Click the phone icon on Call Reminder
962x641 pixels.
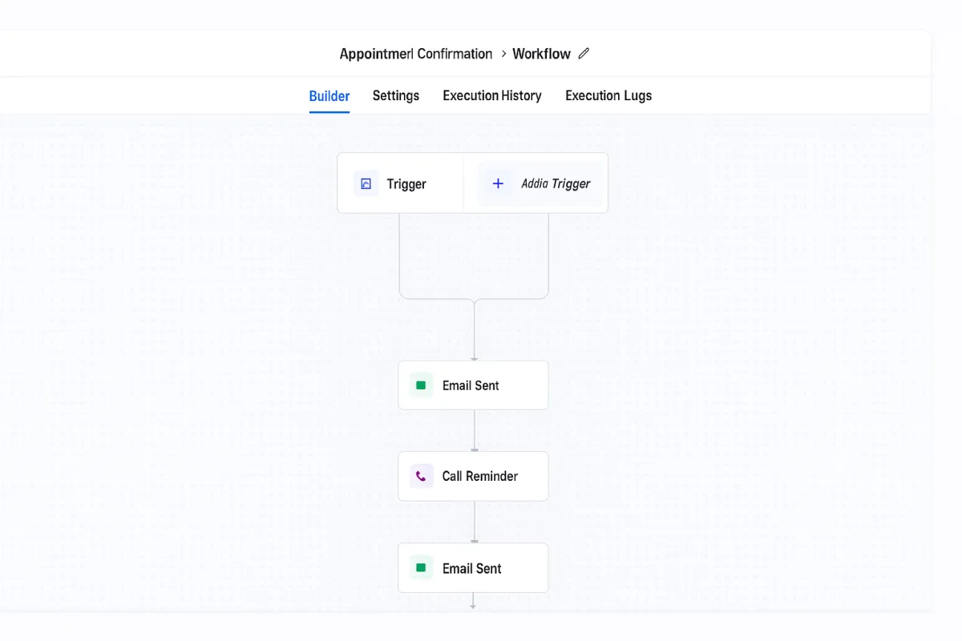click(421, 476)
